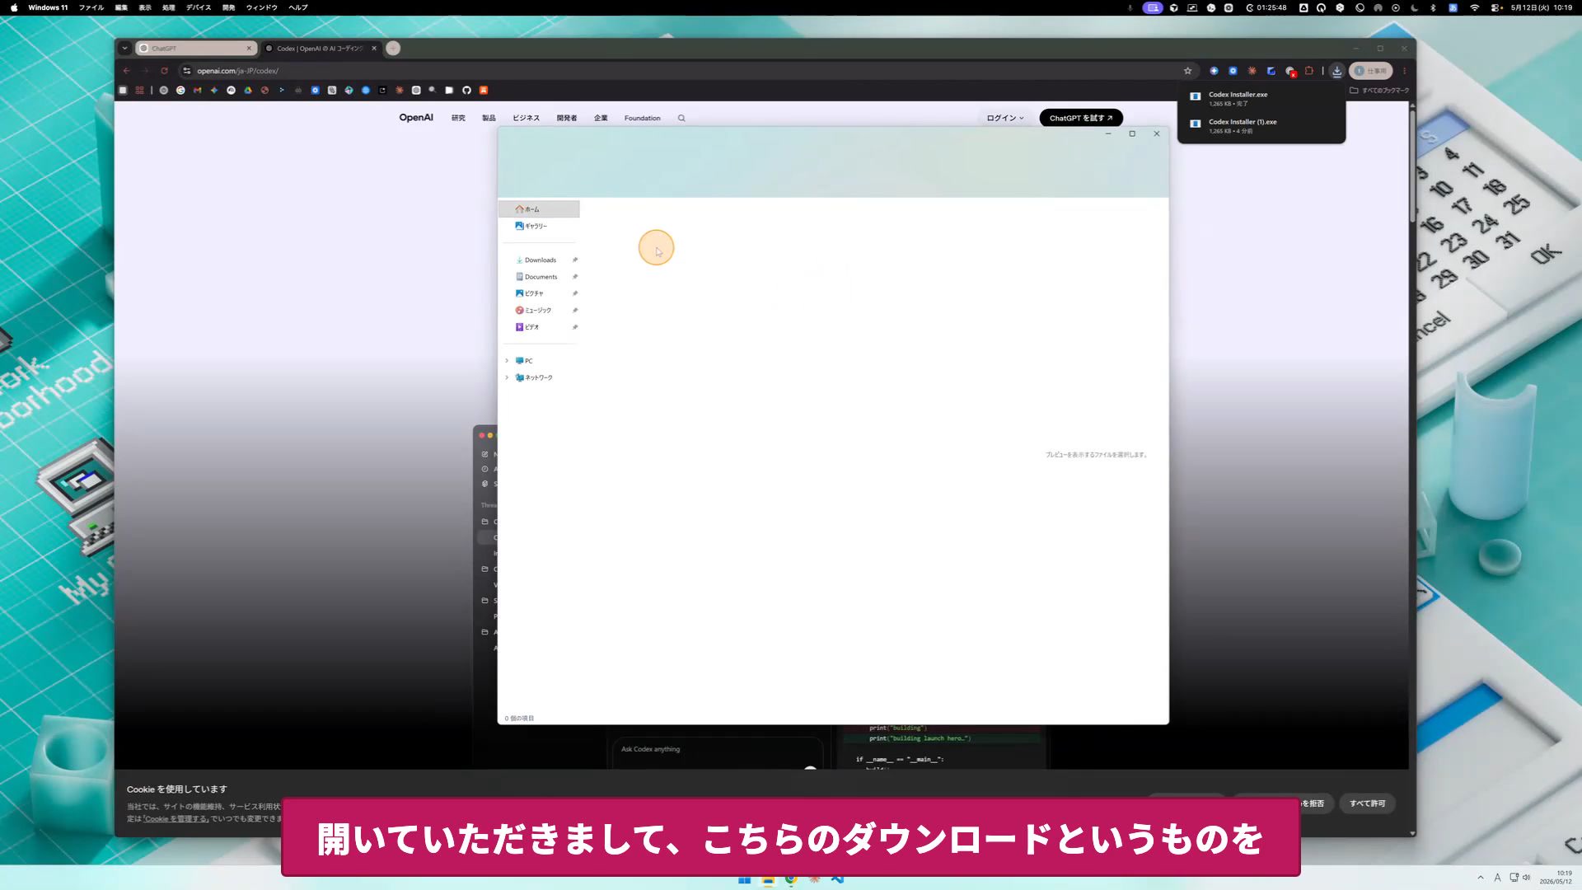Open the デバイス menu in menu bar

click(199, 7)
